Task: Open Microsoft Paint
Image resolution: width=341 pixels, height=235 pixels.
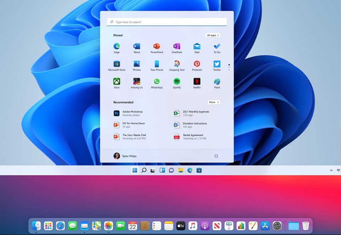Action: [x=217, y=83]
